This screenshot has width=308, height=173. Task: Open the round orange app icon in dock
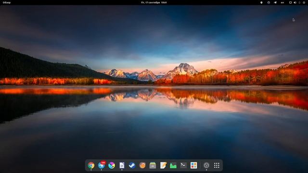coord(142,165)
